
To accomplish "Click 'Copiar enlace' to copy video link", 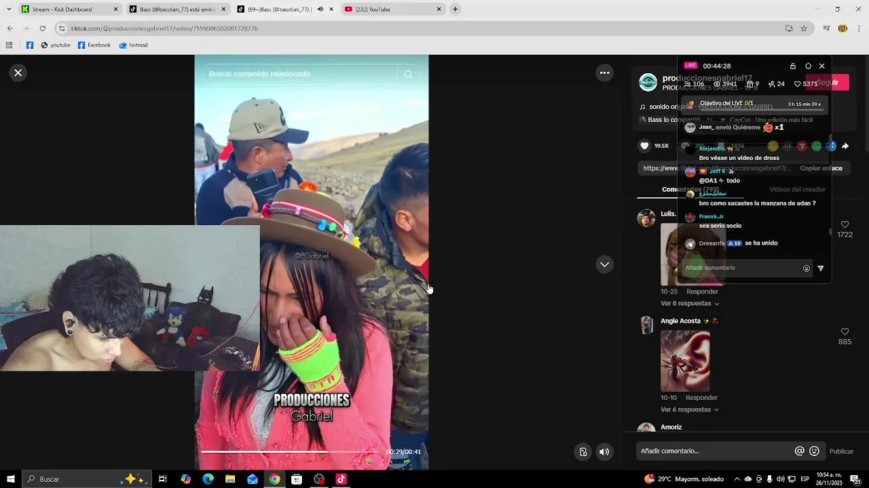I will pos(821,168).
